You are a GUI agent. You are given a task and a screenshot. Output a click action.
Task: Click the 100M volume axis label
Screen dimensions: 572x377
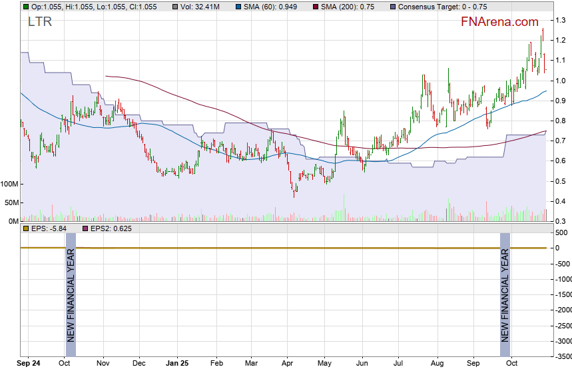pos(9,184)
